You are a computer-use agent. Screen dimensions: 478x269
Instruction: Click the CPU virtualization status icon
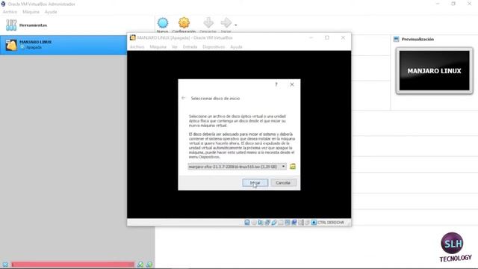click(x=300, y=223)
